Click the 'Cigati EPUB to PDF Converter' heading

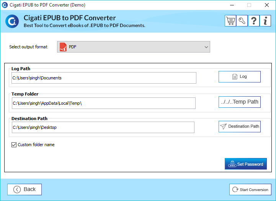coord(70,18)
